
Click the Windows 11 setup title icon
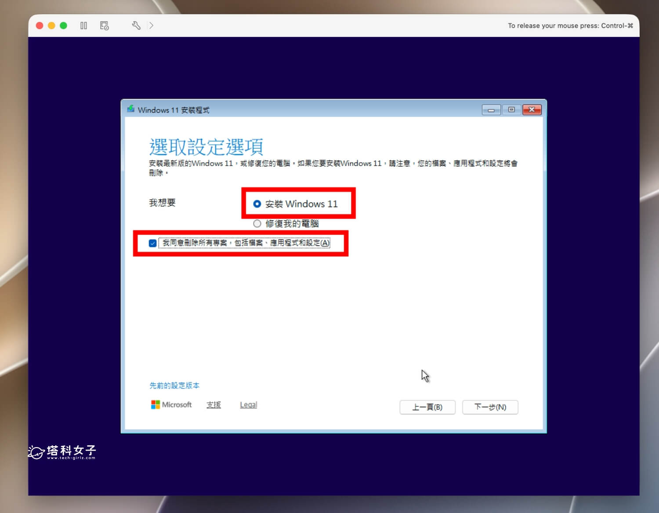click(130, 109)
